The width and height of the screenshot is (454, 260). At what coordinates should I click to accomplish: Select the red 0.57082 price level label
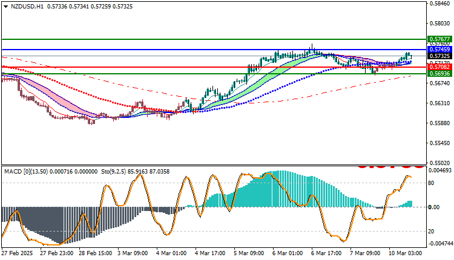440,67
